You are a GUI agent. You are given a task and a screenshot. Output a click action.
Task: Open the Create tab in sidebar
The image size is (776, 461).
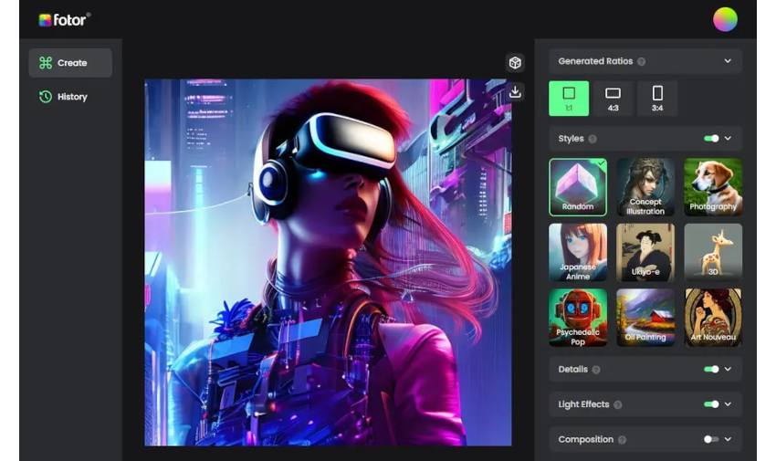pos(70,63)
